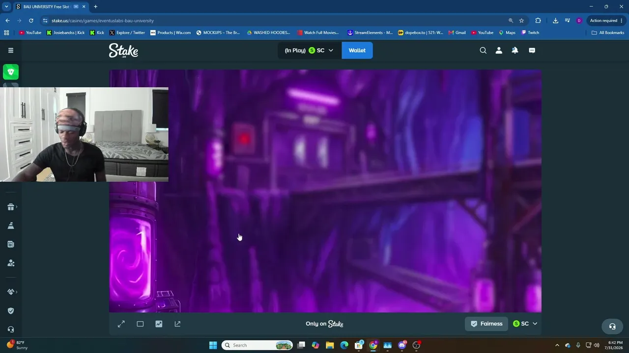This screenshot has width=629, height=353.
Task: Open the Josiebandss | Kick bookmark
Action: pos(65,33)
